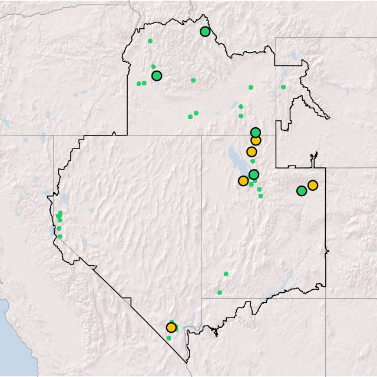The height and width of the screenshot is (377, 377).
Task: Click the northernmost large green marker
Action: pos(205,31)
